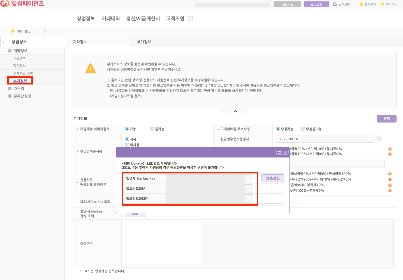The height and width of the screenshot is (280, 403).
Task: Click the yellow plus icon beside 마이메뉴
Action: tap(13, 31)
